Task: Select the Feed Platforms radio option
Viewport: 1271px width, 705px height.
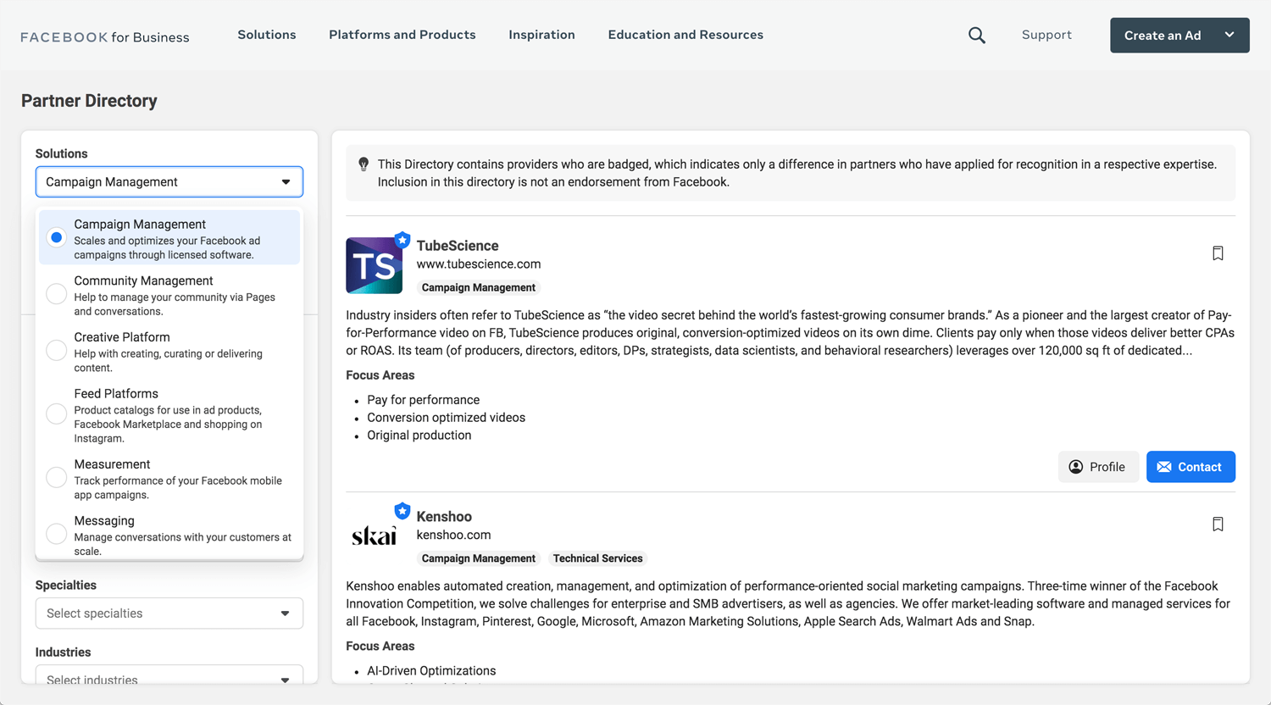Action: [57, 414]
